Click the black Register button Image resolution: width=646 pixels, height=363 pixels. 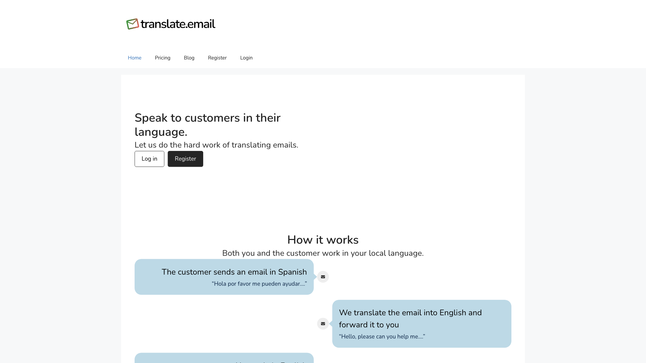pos(185,159)
